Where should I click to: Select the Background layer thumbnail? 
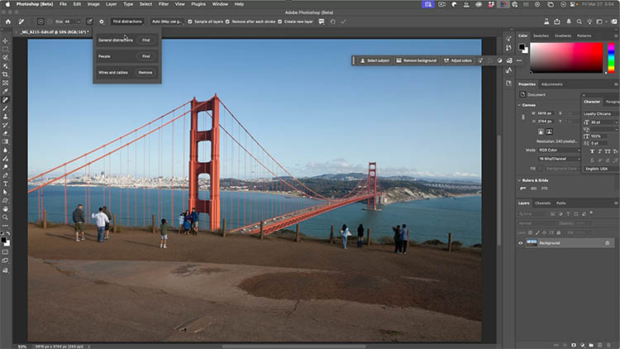pyautogui.click(x=532, y=243)
